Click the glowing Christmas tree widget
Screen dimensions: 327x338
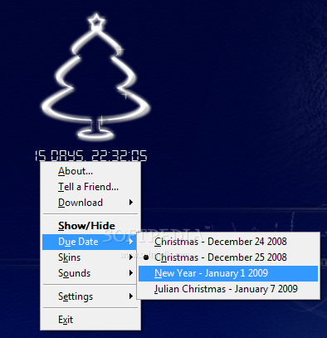pos(96,77)
